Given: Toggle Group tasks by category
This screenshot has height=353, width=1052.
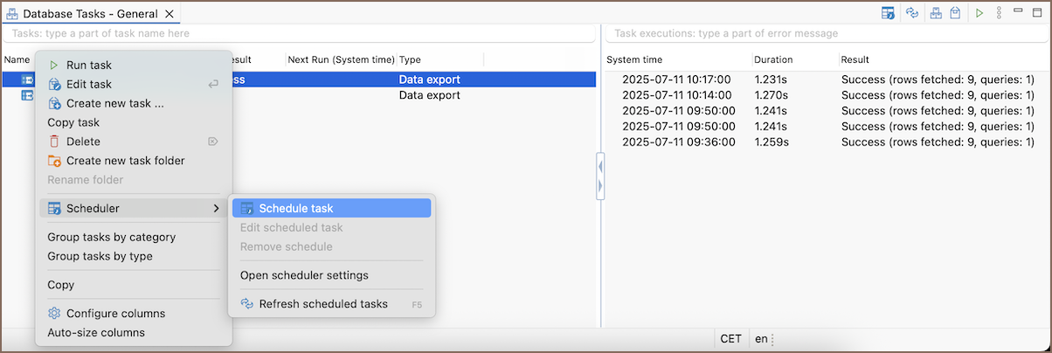Looking at the screenshot, I should tap(111, 237).
